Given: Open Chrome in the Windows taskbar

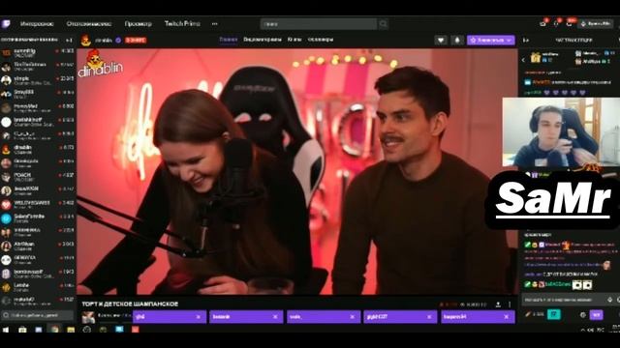Looking at the screenshot, I should [54, 329].
